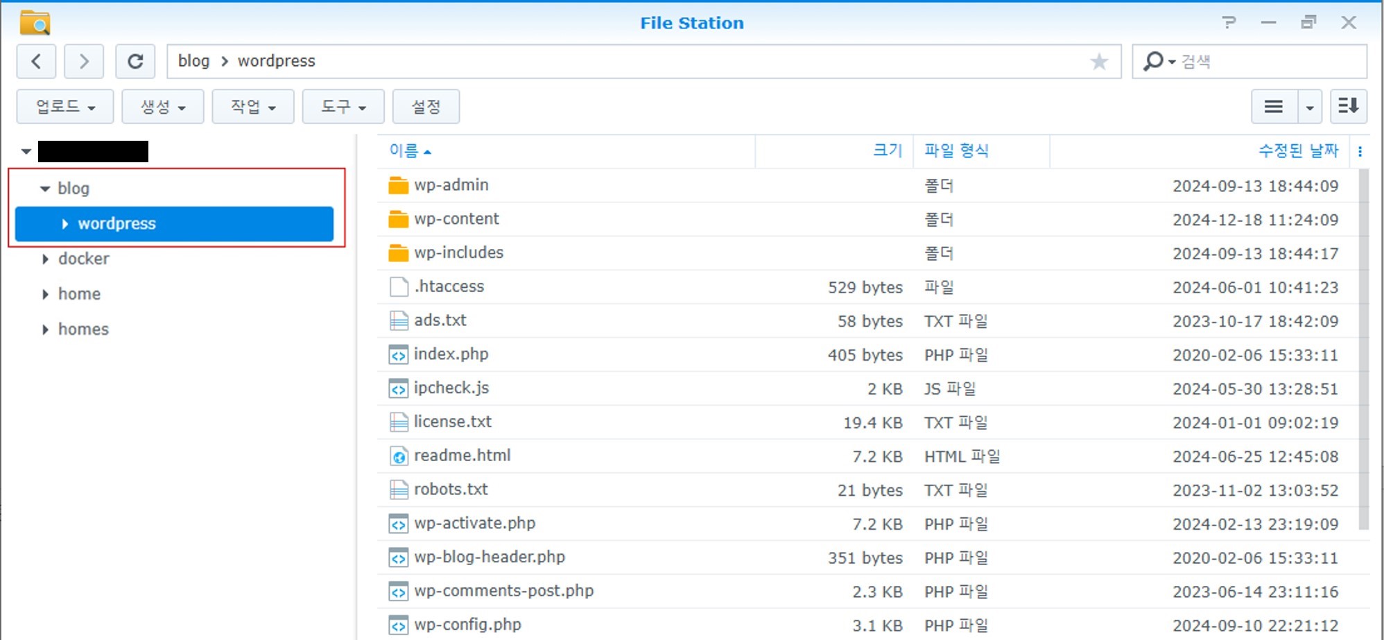Screen dimensions: 1384x640
Task: Refresh the current folder listing
Action: (135, 62)
